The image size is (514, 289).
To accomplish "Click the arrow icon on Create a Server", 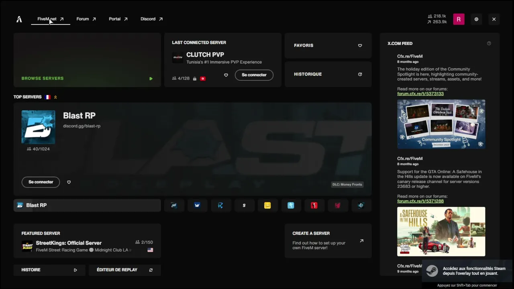I will [x=361, y=241].
